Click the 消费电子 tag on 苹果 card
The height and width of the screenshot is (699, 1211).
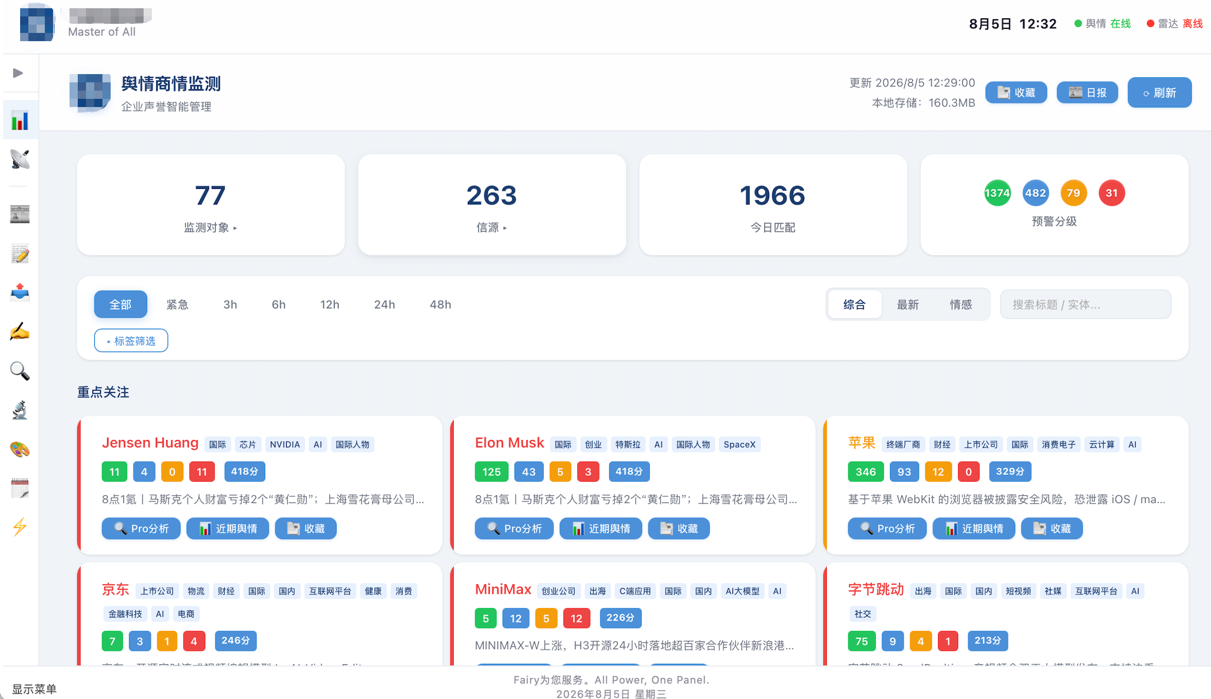(1058, 445)
